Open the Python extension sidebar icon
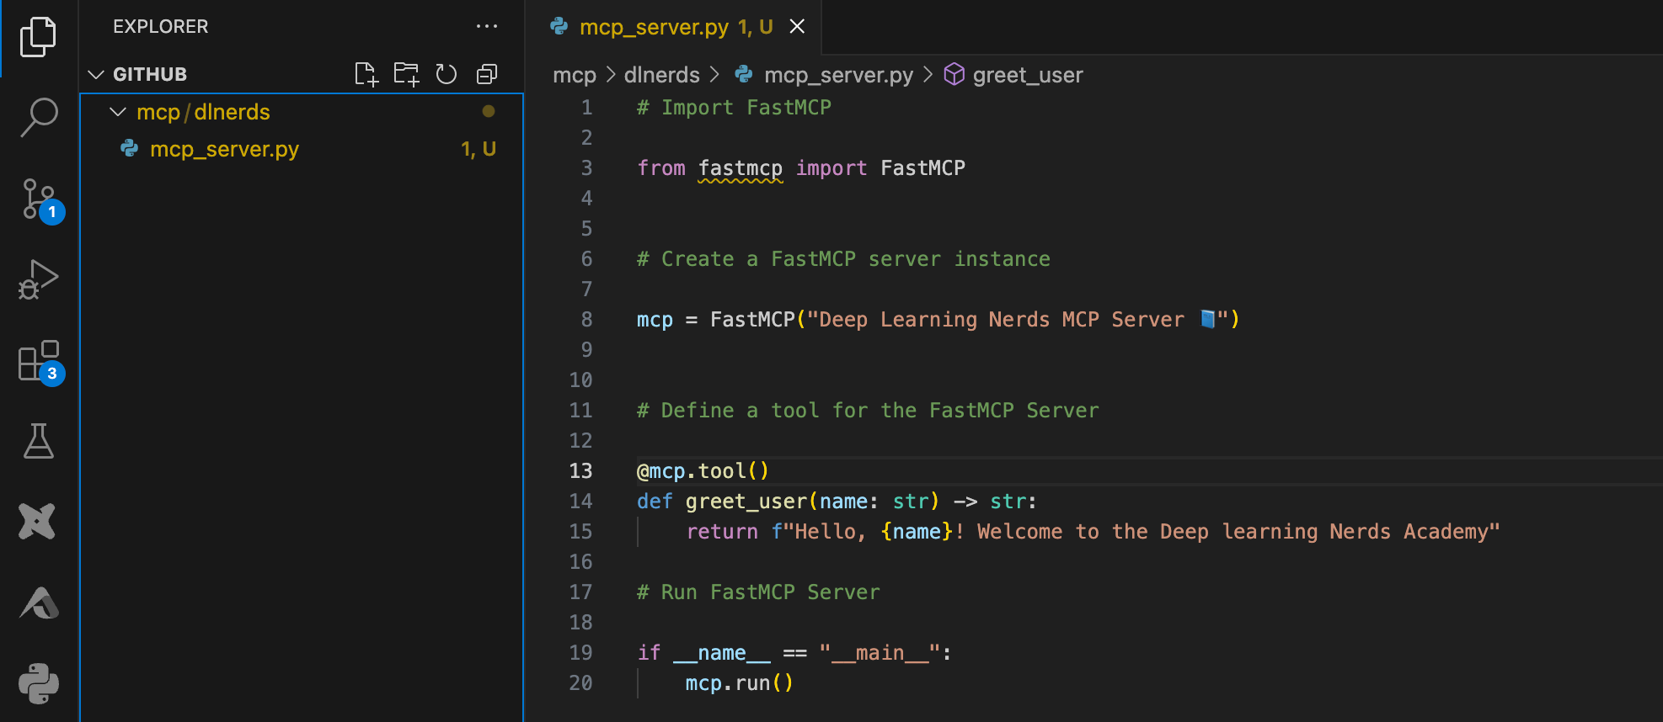Viewport: 1663px width, 722px height. point(39,683)
